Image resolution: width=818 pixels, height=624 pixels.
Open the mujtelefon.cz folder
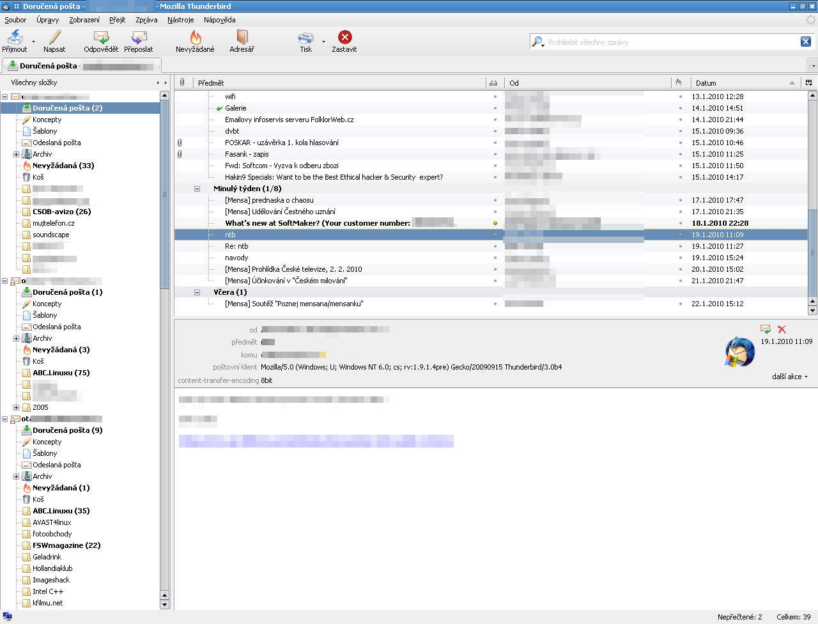[x=53, y=223]
